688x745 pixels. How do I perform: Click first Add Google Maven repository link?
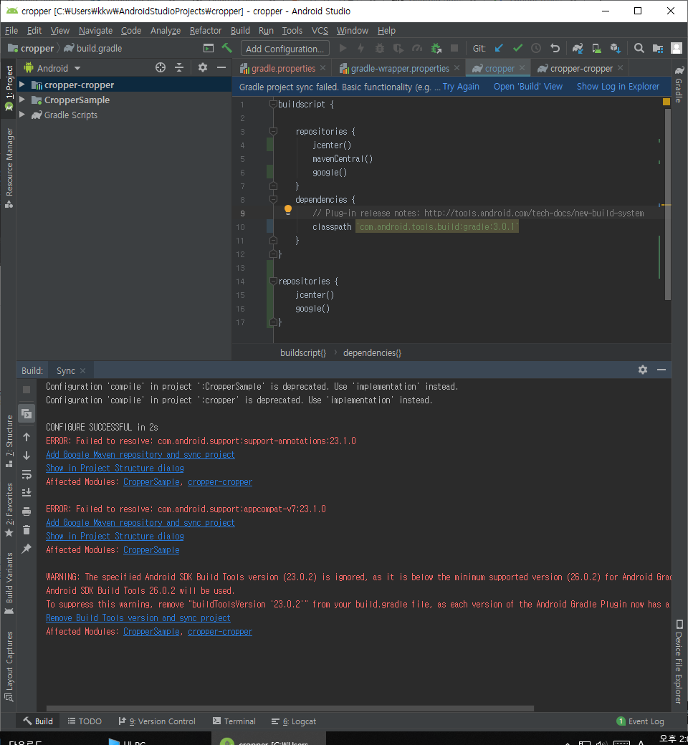pyautogui.click(x=140, y=455)
